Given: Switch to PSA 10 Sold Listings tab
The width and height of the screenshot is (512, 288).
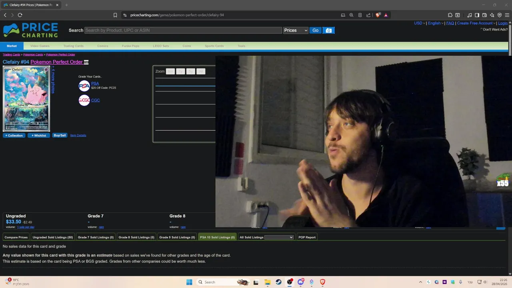Looking at the screenshot, I should coord(217,237).
